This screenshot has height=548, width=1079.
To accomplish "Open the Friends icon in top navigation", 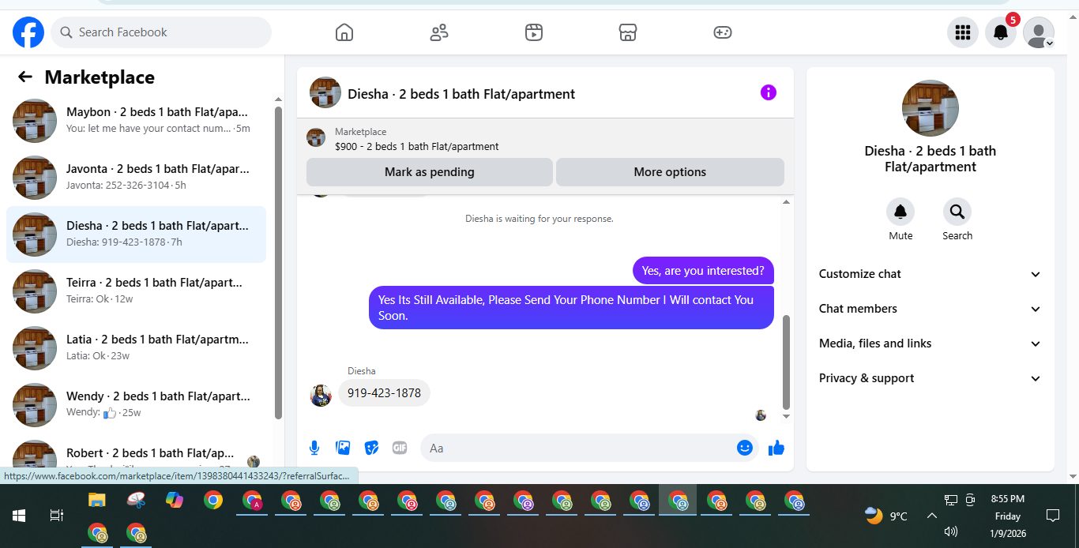I will pyautogui.click(x=439, y=32).
